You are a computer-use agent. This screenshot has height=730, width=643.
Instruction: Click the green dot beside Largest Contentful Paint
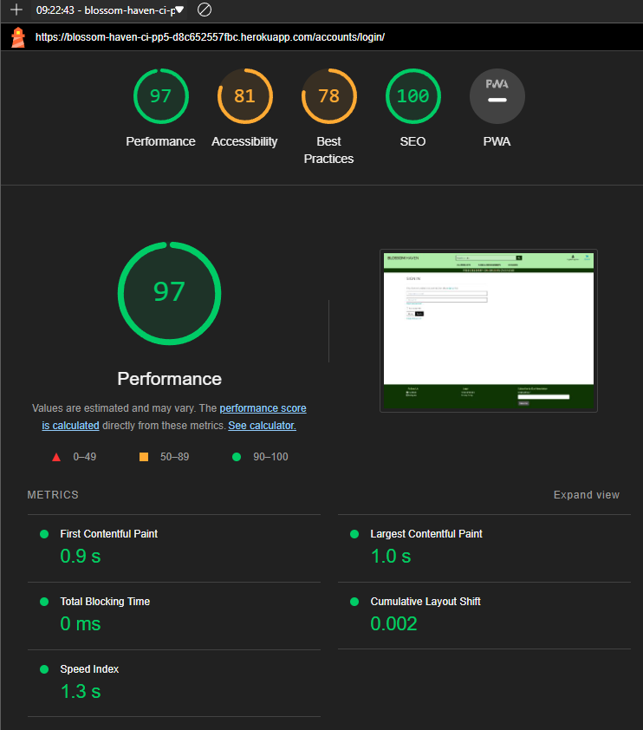(x=354, y=534)
